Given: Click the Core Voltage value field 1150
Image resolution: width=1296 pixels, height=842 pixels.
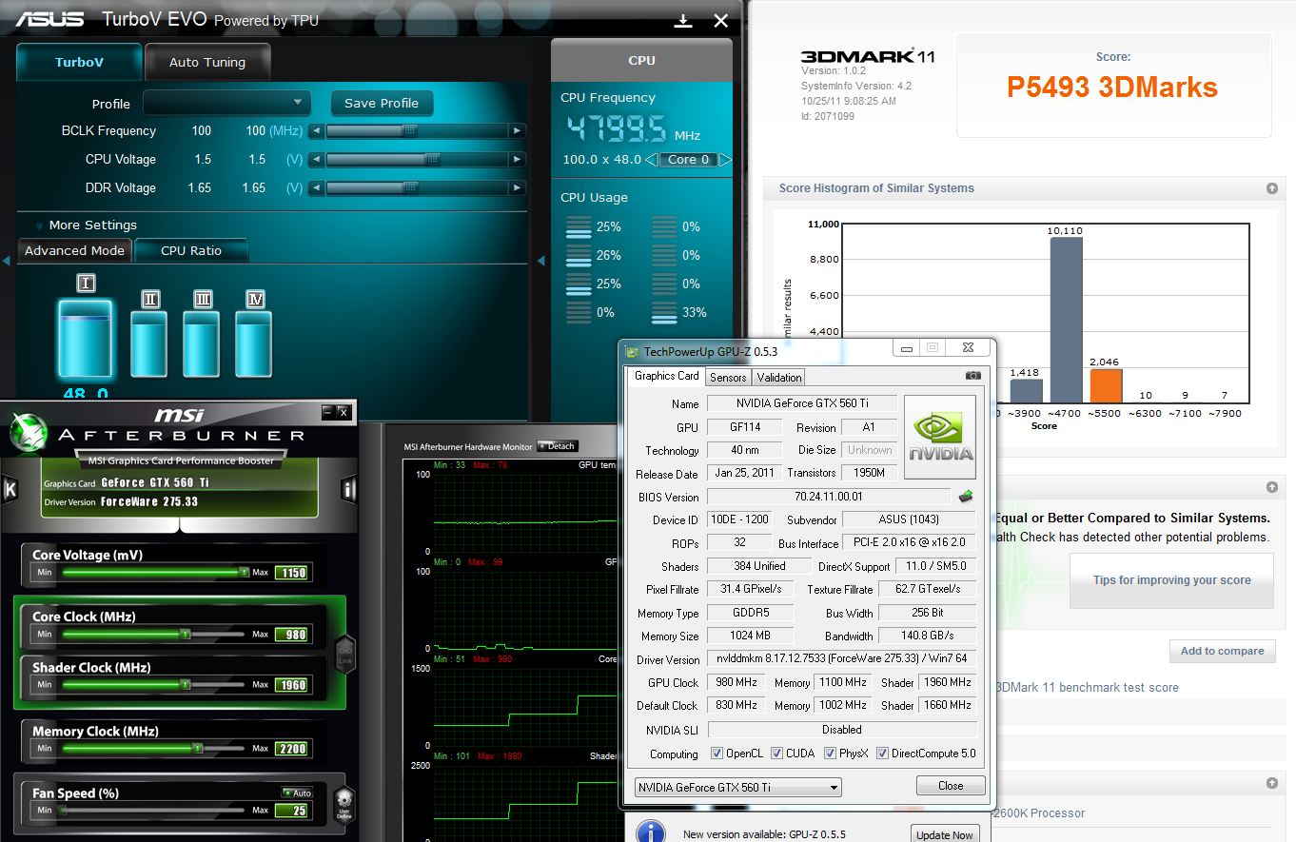Looking at the screenshot, I should click(x=291, y=573).
